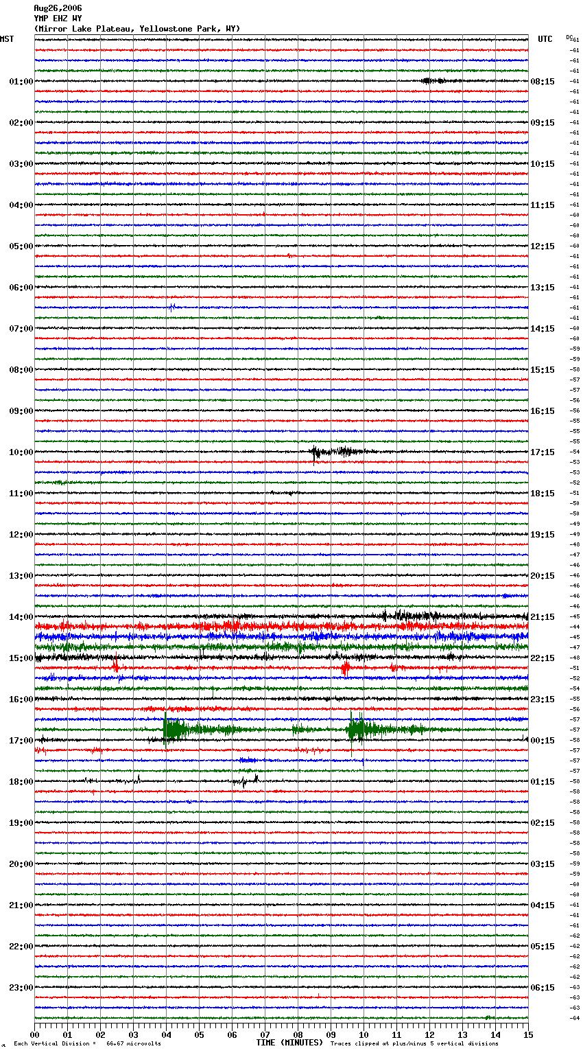The width and height of the screenshot is (583, 1053).
Task: Click the Traces clipped footer note
Action: (414, 1043)
